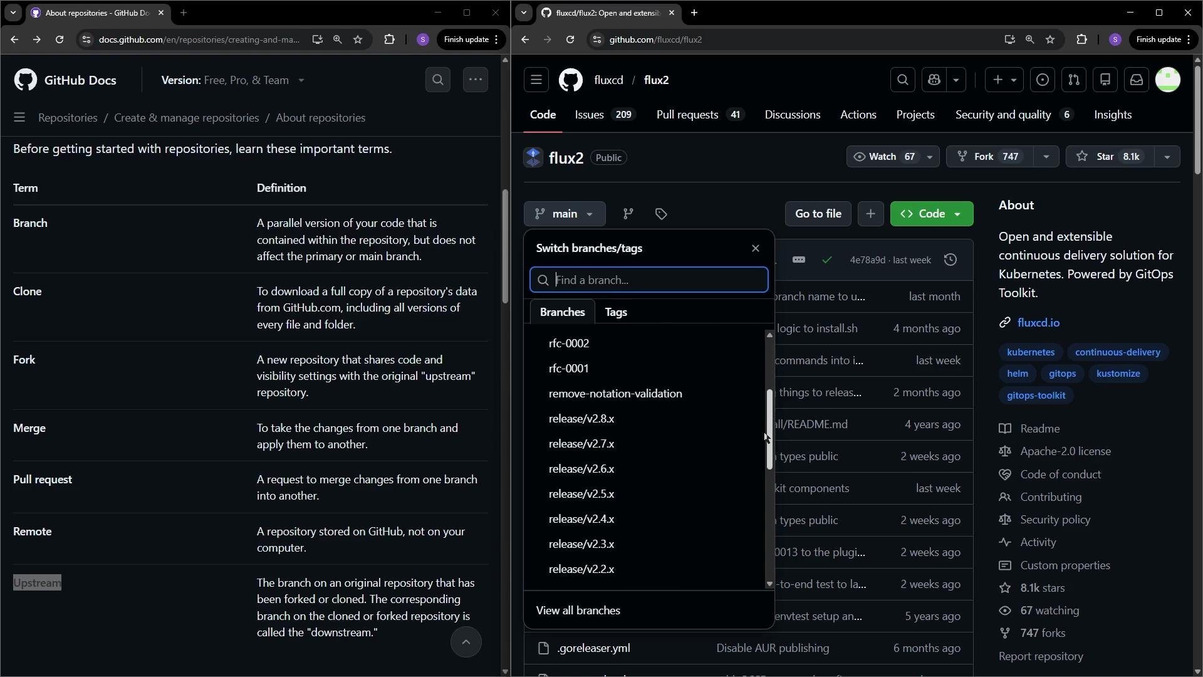This screenshot has height=677, width=1203.
Task: Click the green commit status checkmark
Action: tap(827, 260)
